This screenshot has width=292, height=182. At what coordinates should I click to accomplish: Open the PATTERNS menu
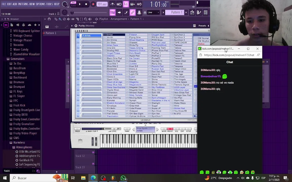23,4
